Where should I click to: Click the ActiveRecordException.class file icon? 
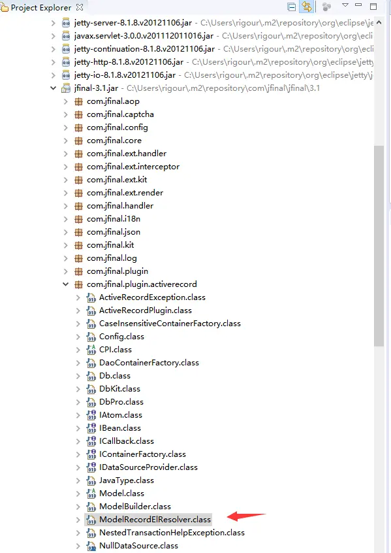tap(91, 297)
